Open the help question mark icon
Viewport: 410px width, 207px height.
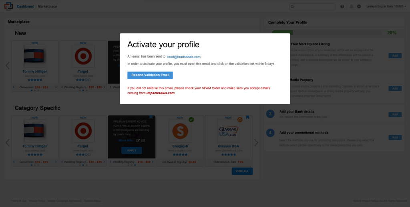pyautogui.click(x=342, y=6)
